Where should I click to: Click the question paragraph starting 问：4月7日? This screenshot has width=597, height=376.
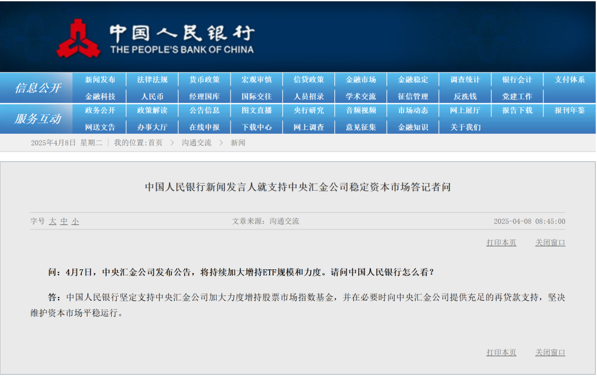241,273
